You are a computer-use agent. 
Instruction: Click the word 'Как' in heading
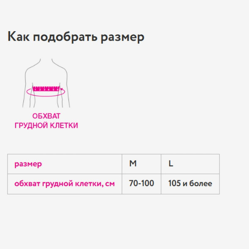coord(19,36)
